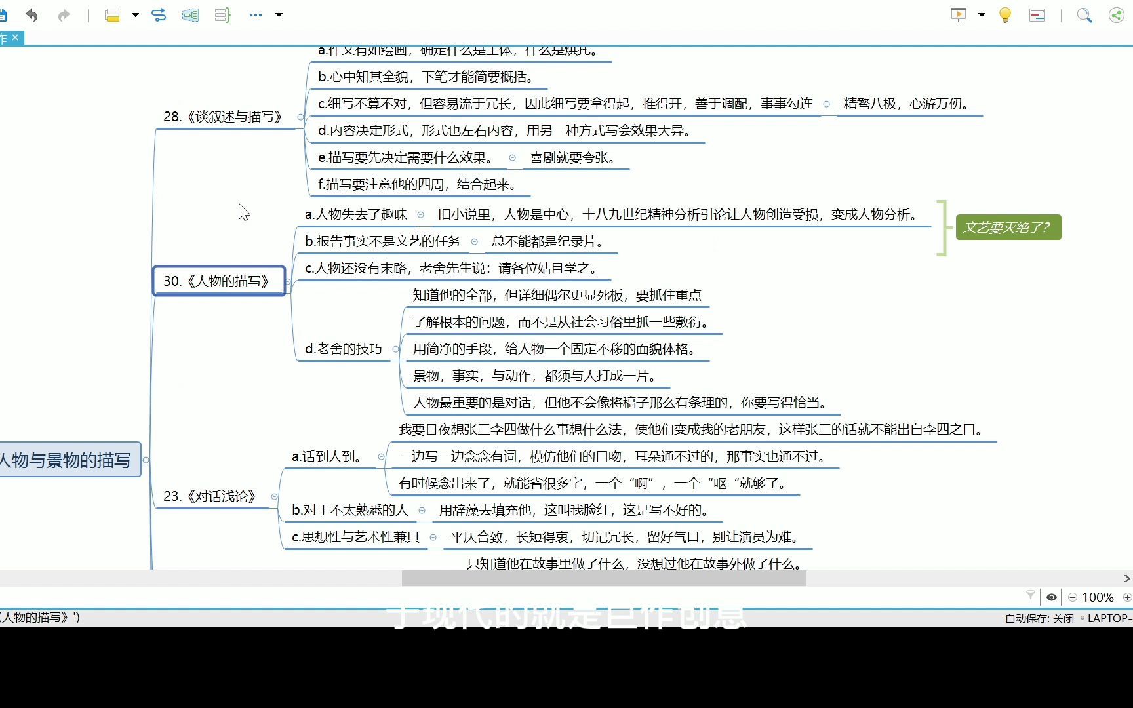Screen dimensions: 1133x708
Task: Open search with the magnifier icon
Action: click(x=1084, y=14)
